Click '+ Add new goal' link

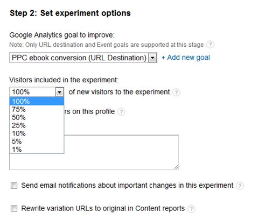(x=186, y=58)
